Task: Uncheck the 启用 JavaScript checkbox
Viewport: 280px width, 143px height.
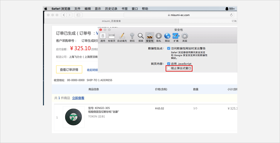Action: pos(169,64)
